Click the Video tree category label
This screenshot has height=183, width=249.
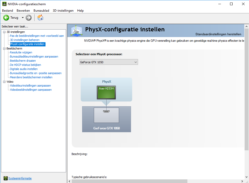point(10,82)
